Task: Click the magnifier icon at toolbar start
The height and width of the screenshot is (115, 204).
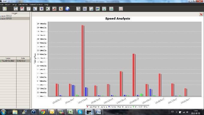Action: [5, 9]
